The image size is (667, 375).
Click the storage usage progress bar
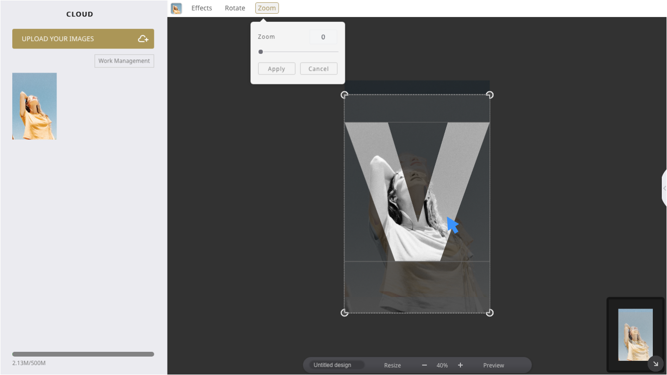(83, 354)
